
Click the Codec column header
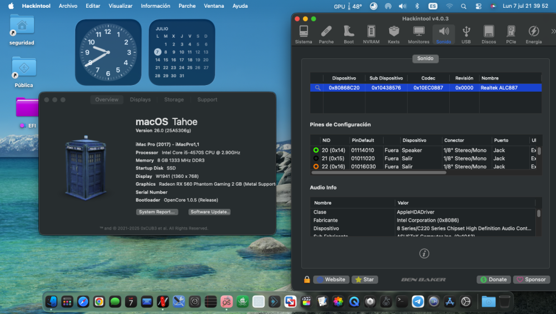point(428,78)
